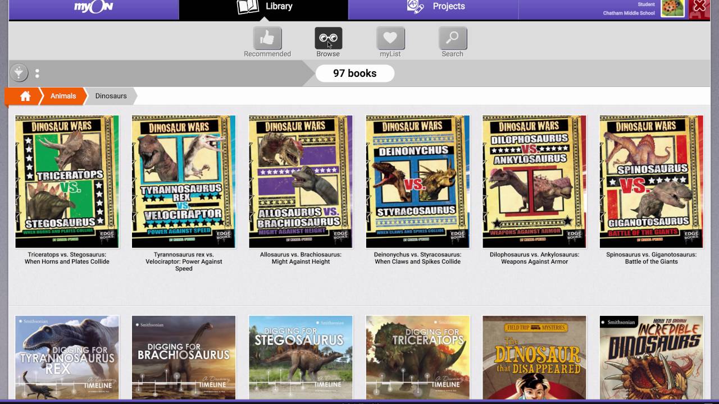Open the three-dot options menu
719x404 pixels.
tap(37, 74)
